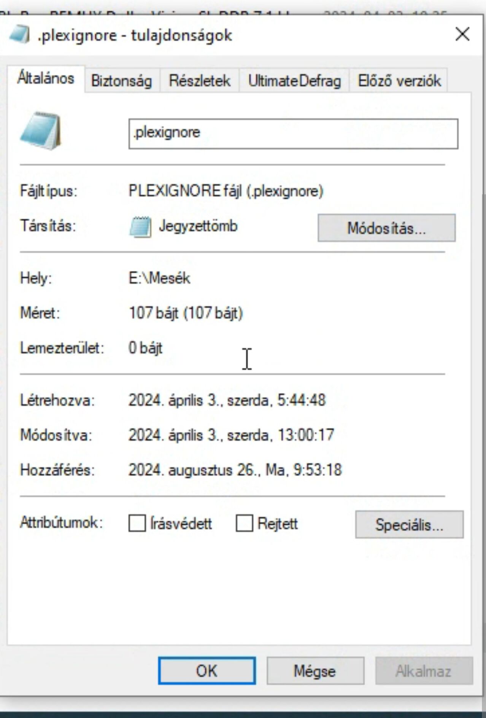Image resolution: width=486 pixels, height=718 pixels.
Task: Select the Általános tab
Action: 46,78
